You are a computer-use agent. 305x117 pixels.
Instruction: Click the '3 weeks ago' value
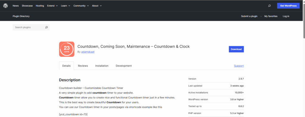[x=237, y=86]
